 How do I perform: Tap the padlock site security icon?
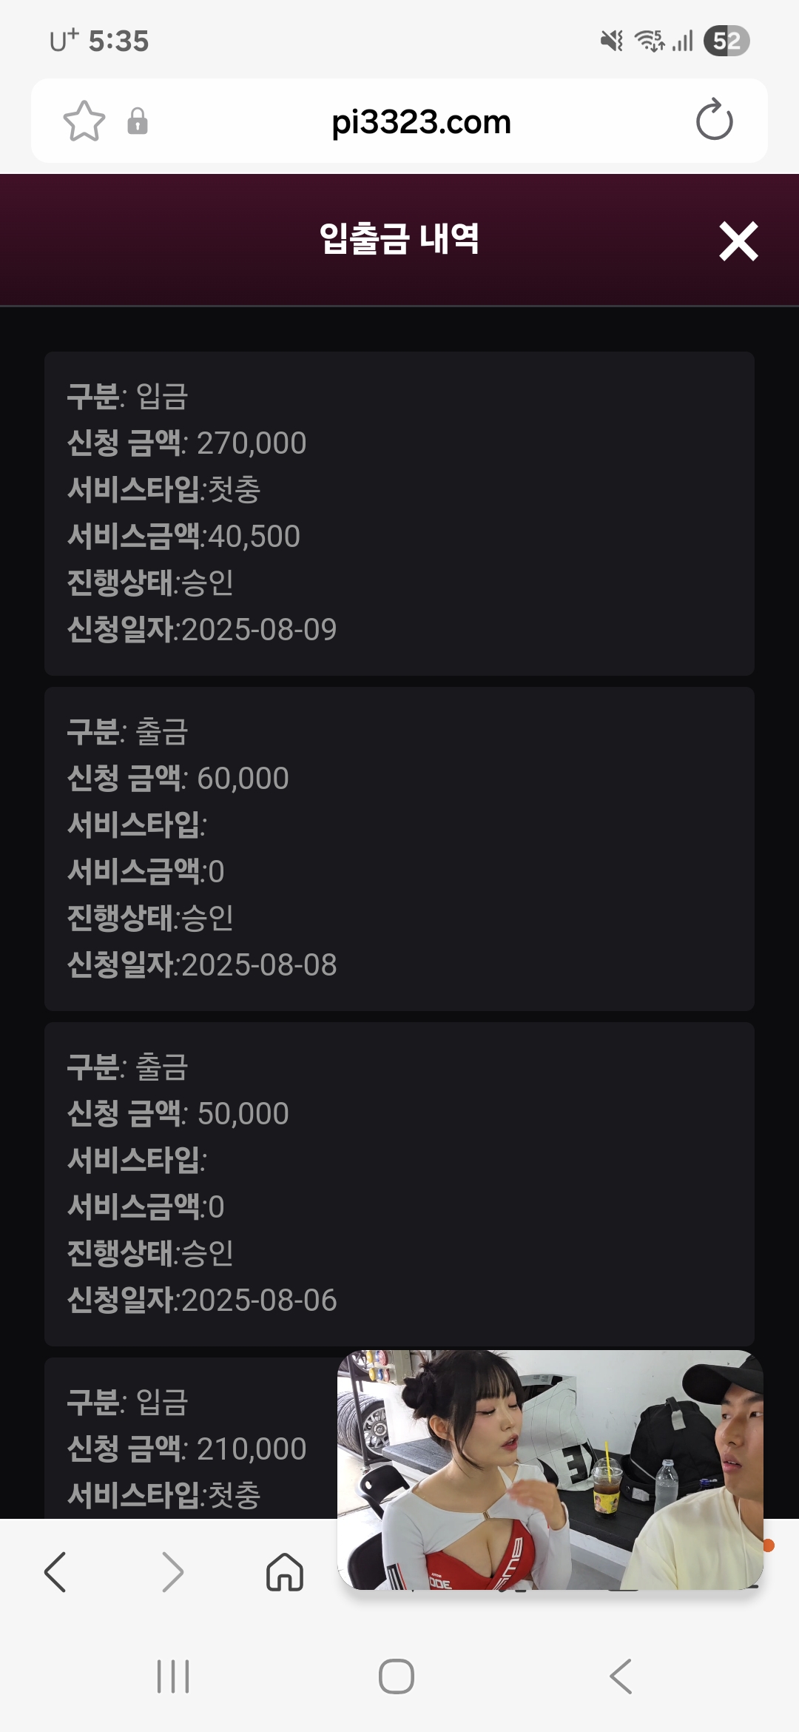138,121
